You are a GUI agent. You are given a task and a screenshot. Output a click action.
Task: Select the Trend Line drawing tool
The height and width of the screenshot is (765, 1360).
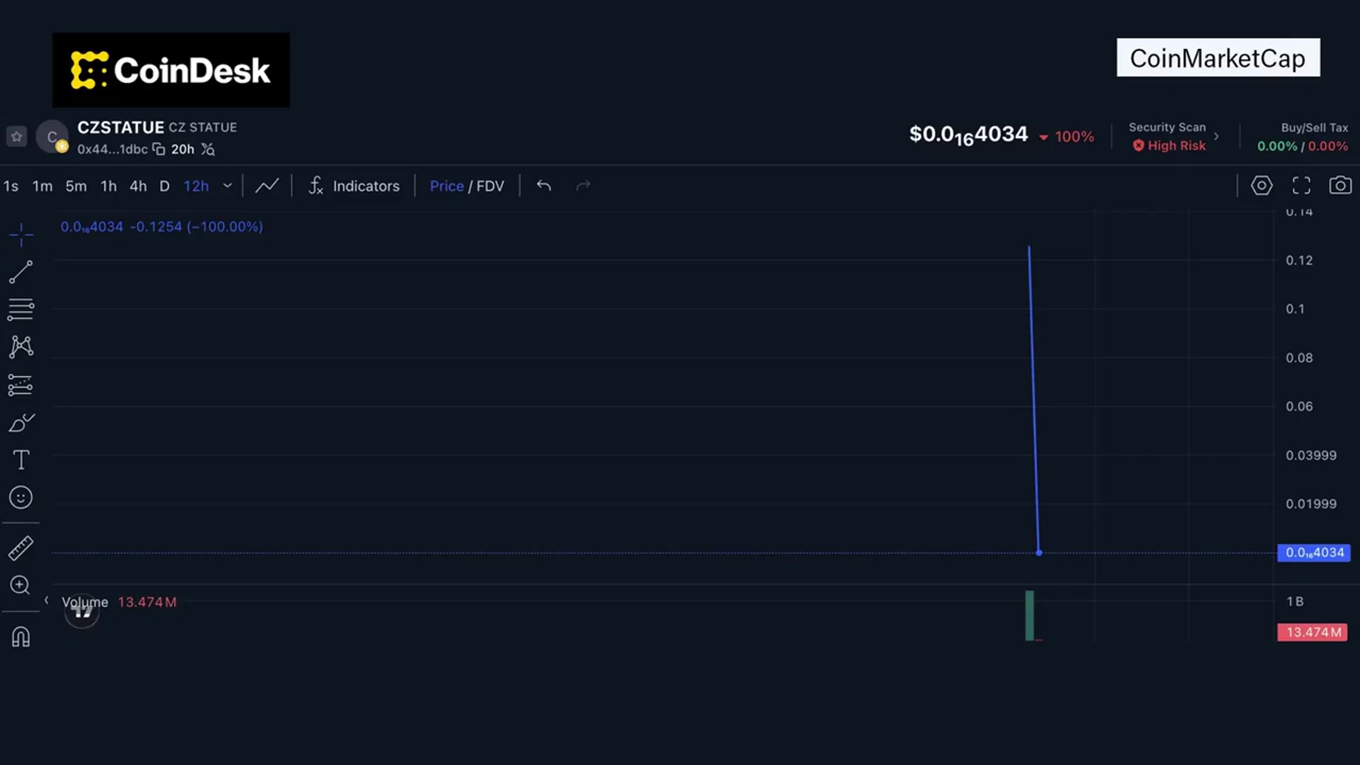(x=21, y=272)
